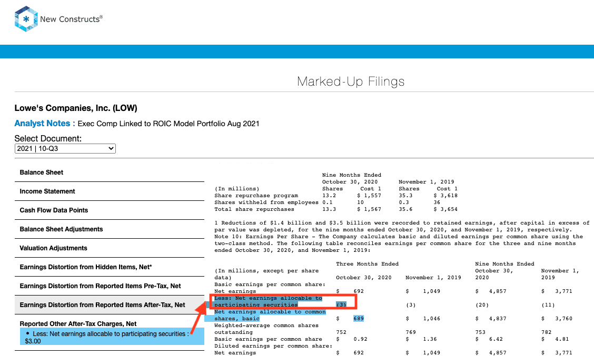This screenshot has width=594, height=356.
Task: Click the 3,760 nine-month earnings value
Action: 563,319
